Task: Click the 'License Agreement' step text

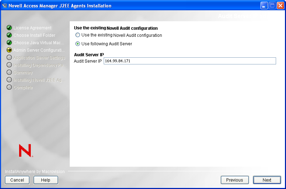Action: click(x=33, y=28)
